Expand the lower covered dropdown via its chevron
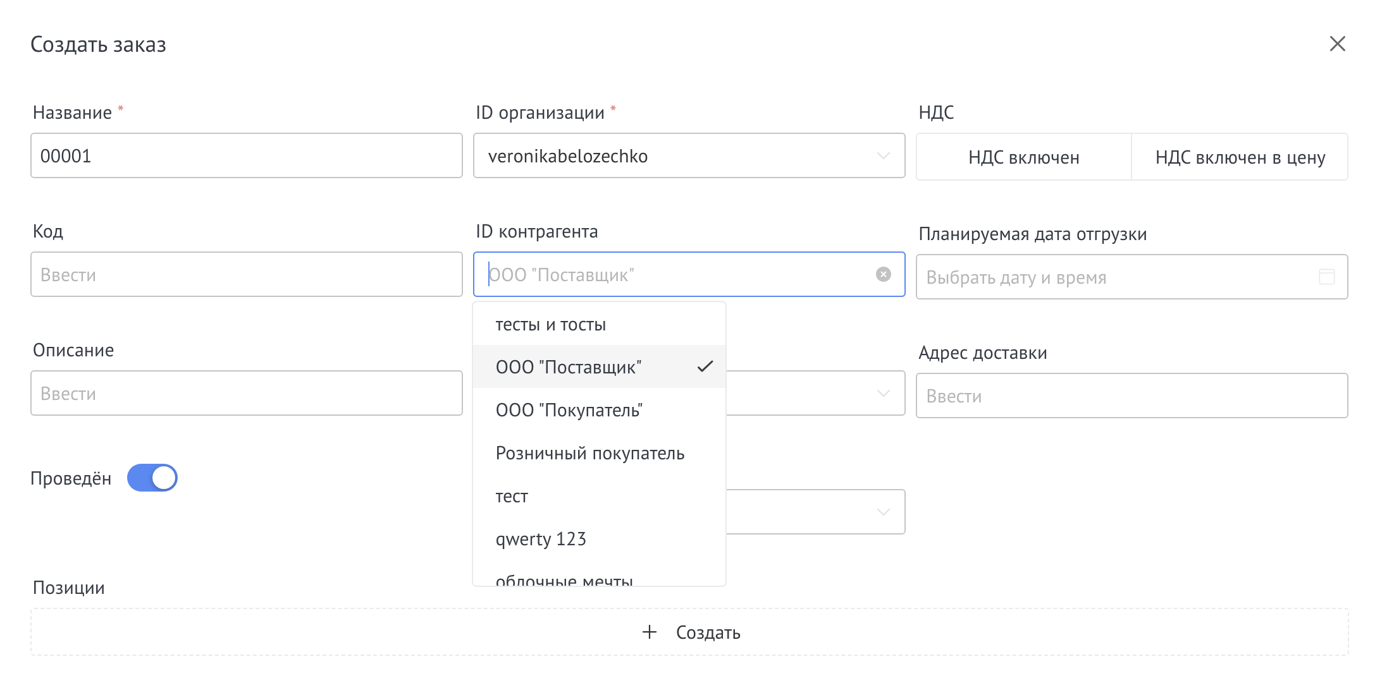Screen dimensions: 1375x695 click(885, 512)
